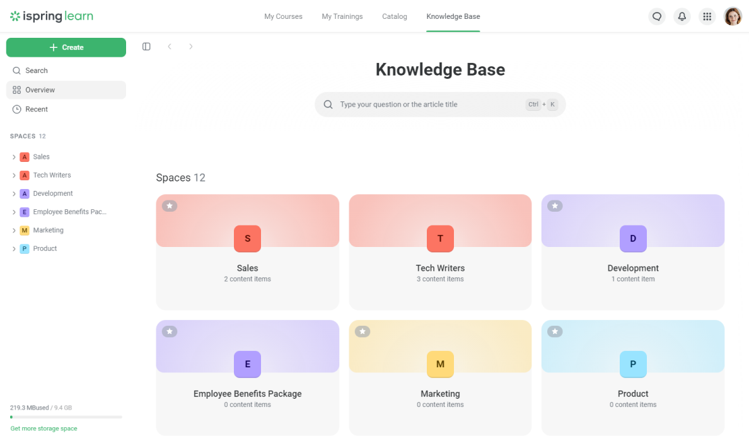
Task: Collapse the sidebar panel
Action: click(x=146, y=47)
